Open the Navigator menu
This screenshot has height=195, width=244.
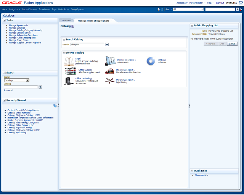[14, 9]
